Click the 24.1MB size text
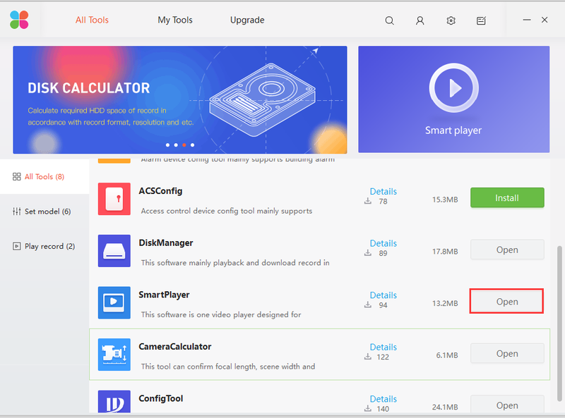This screenshot has width=565, height=418. point(445,407)
